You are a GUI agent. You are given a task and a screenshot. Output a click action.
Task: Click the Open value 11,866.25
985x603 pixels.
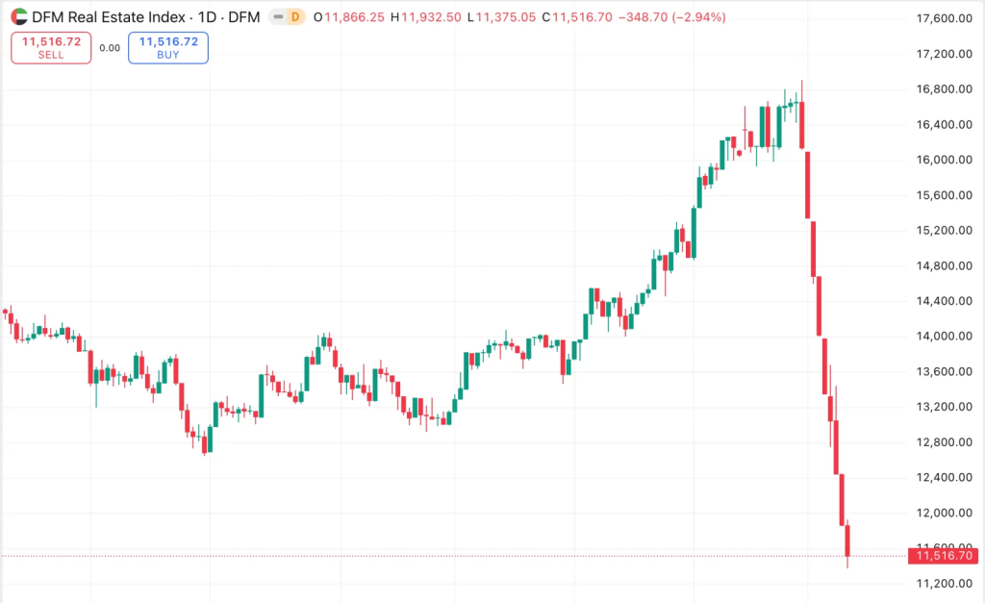point(356,17)
